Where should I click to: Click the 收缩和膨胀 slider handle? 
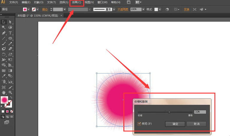point(169,112)
